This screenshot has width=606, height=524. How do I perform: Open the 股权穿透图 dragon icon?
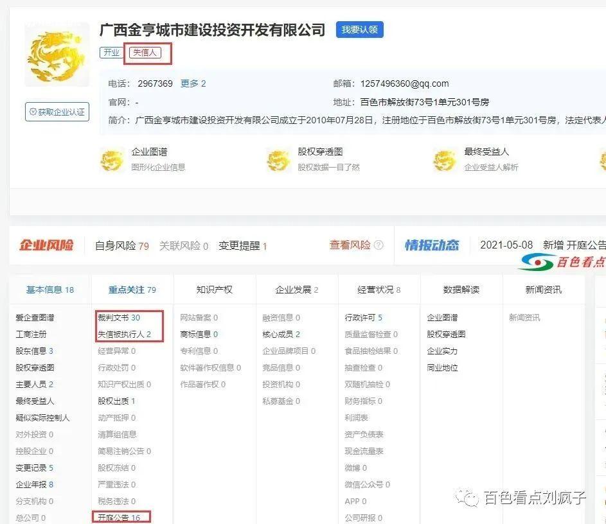click(278, 160)
